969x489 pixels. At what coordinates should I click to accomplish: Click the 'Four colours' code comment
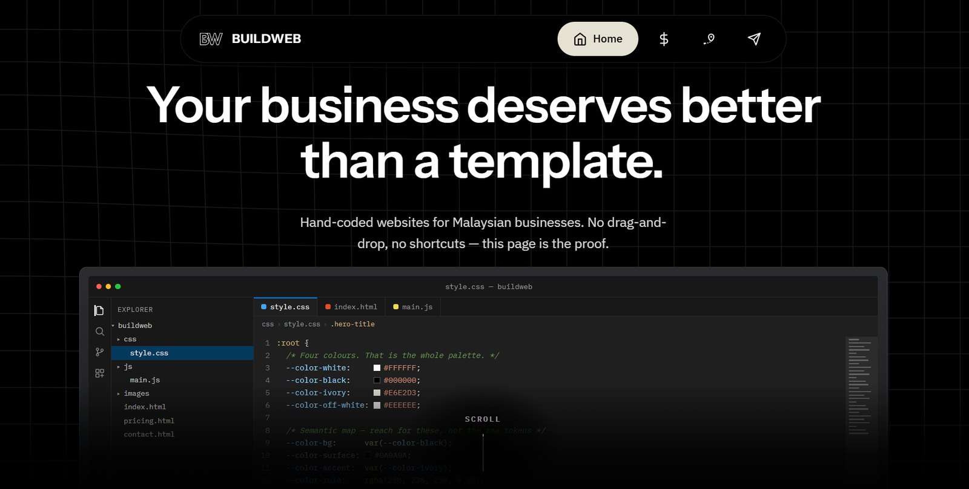pyautogui.click(x=392, y=356)
